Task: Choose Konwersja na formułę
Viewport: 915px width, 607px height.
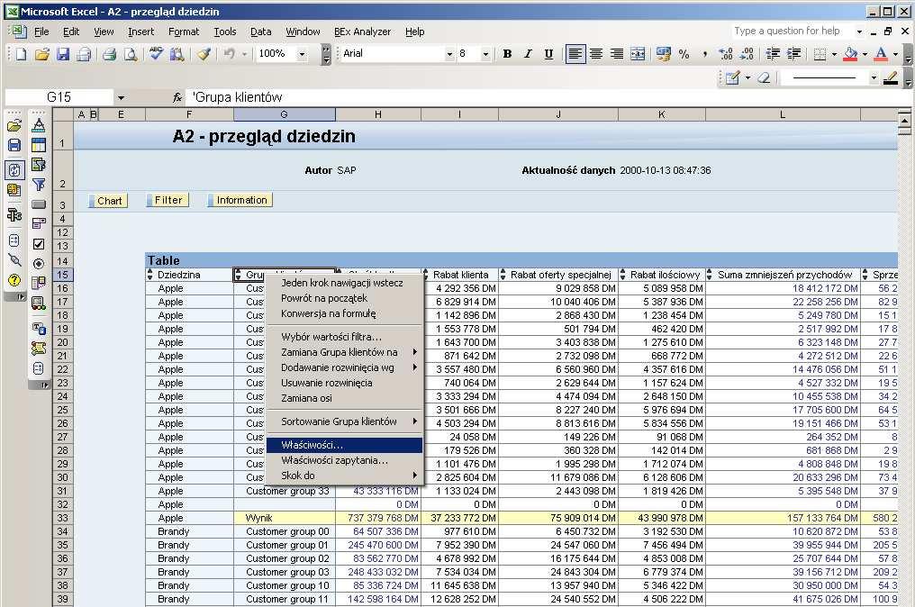Action: coord(344,314)
